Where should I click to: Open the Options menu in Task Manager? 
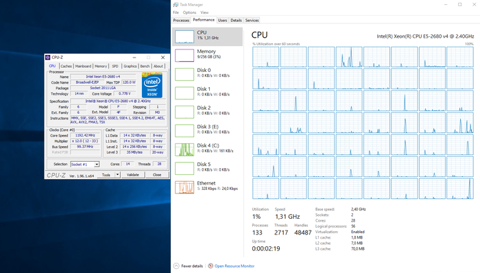[189, 12]
